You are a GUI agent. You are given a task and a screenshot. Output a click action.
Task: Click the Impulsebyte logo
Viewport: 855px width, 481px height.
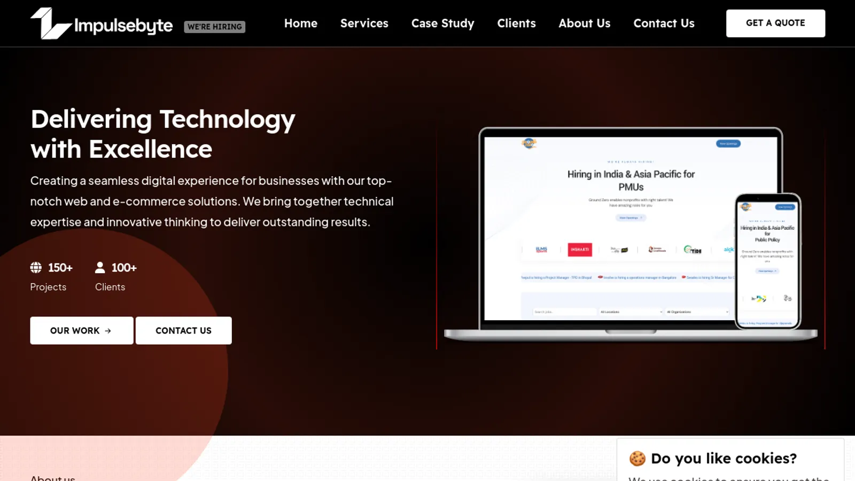pos(102,24)
